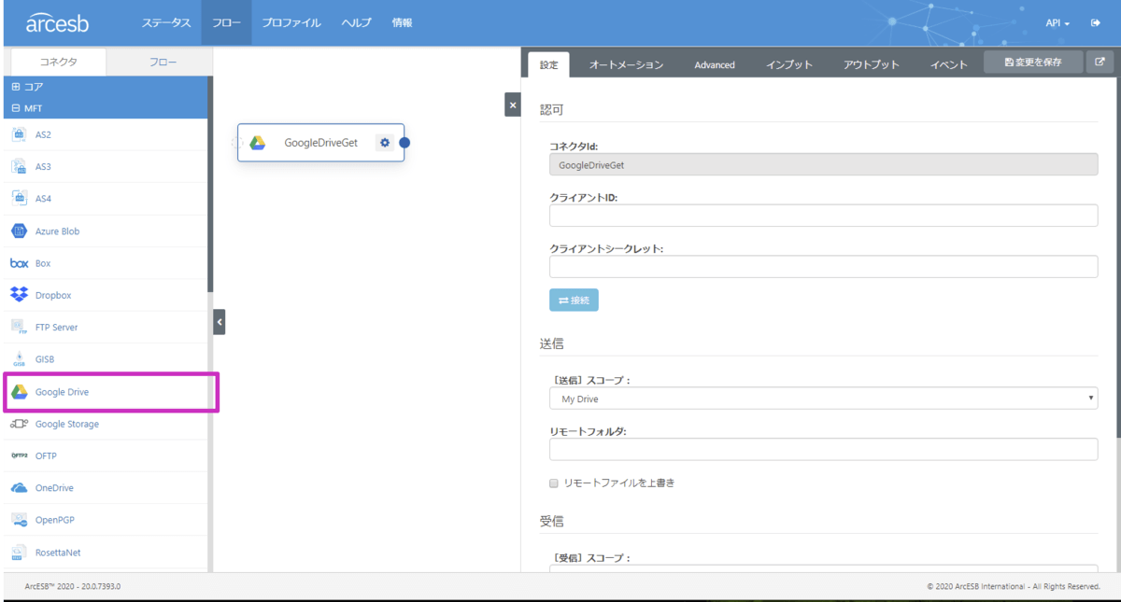Enable リモートファイルを上書き checkbox

(x=554, y=483)
